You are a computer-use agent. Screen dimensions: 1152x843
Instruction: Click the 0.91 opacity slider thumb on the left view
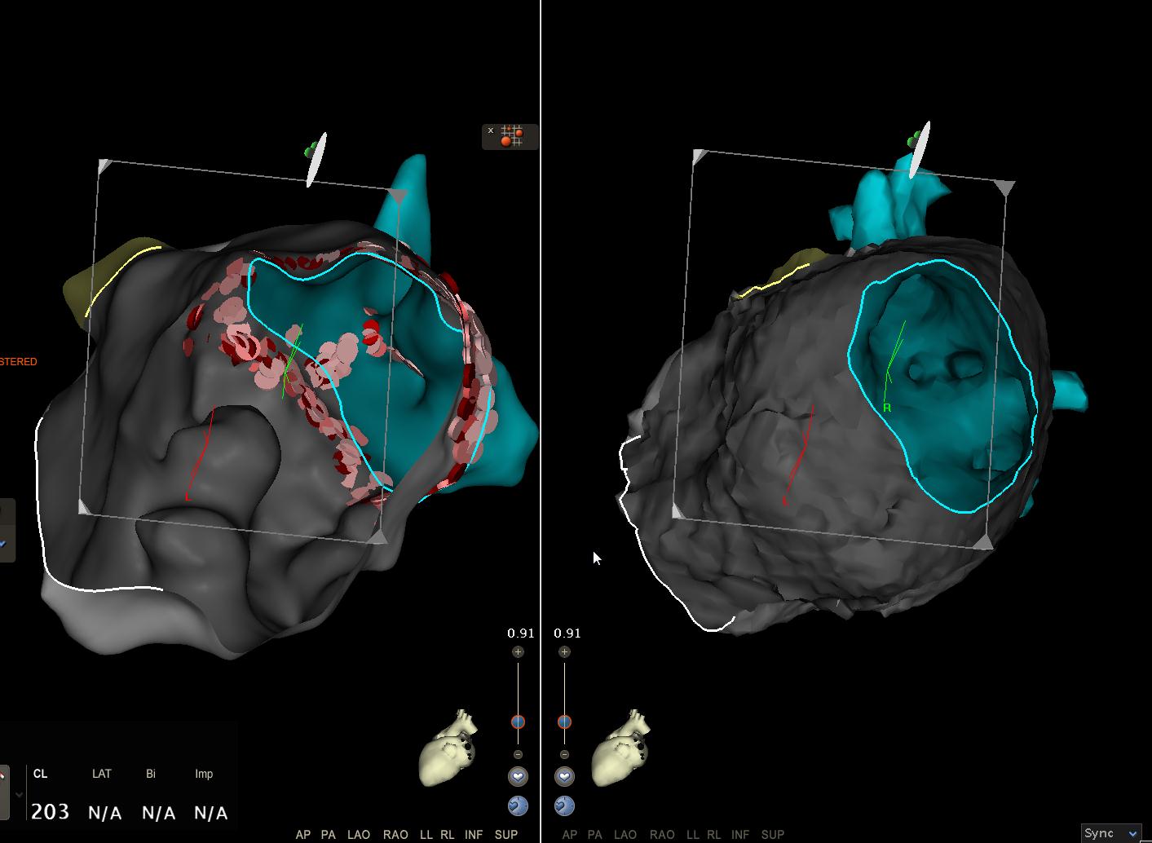pos(519,721)
